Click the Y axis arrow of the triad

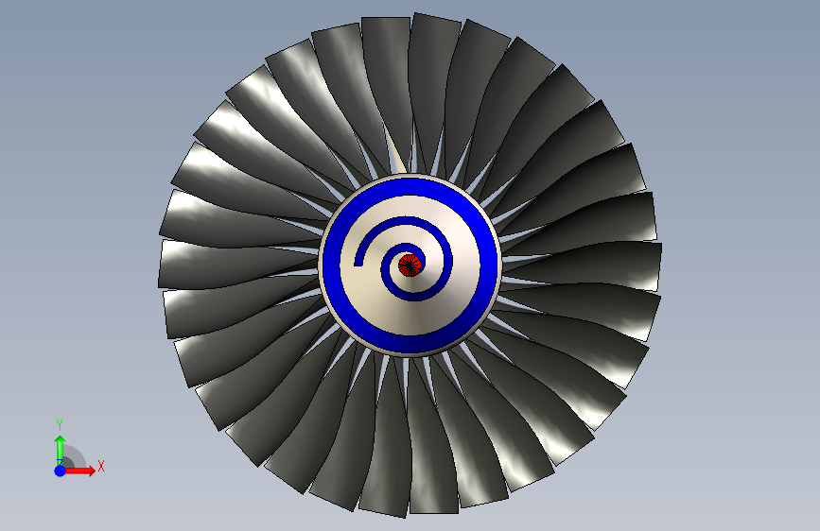tap(61, 450)
